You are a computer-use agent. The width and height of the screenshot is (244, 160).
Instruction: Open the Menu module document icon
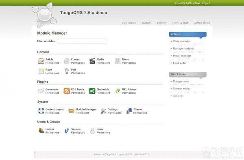118,61
